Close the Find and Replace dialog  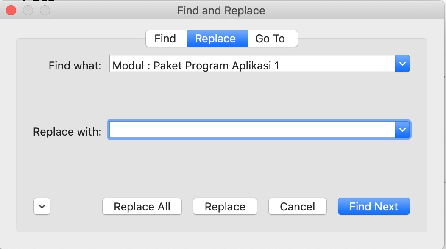11,11
